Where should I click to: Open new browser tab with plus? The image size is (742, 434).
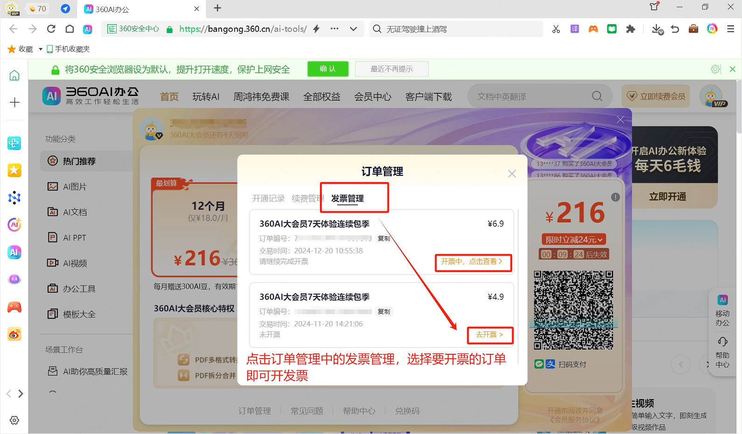tap(217, 8)
